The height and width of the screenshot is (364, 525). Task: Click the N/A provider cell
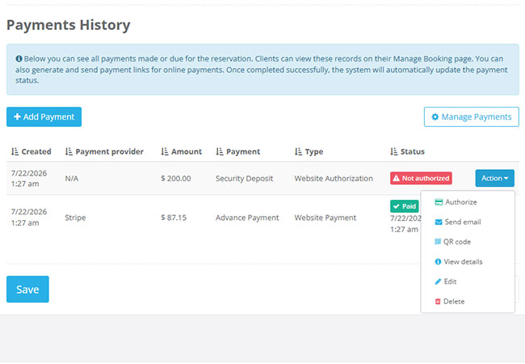coord(72,178)
